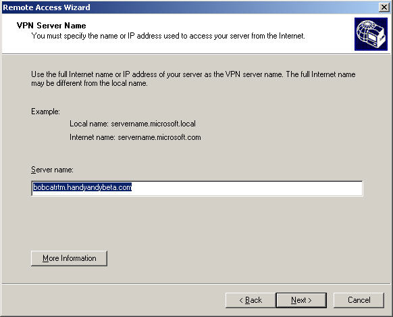
Task: Click the 'may be different from the local name' line
Action: tap(89, 83)
